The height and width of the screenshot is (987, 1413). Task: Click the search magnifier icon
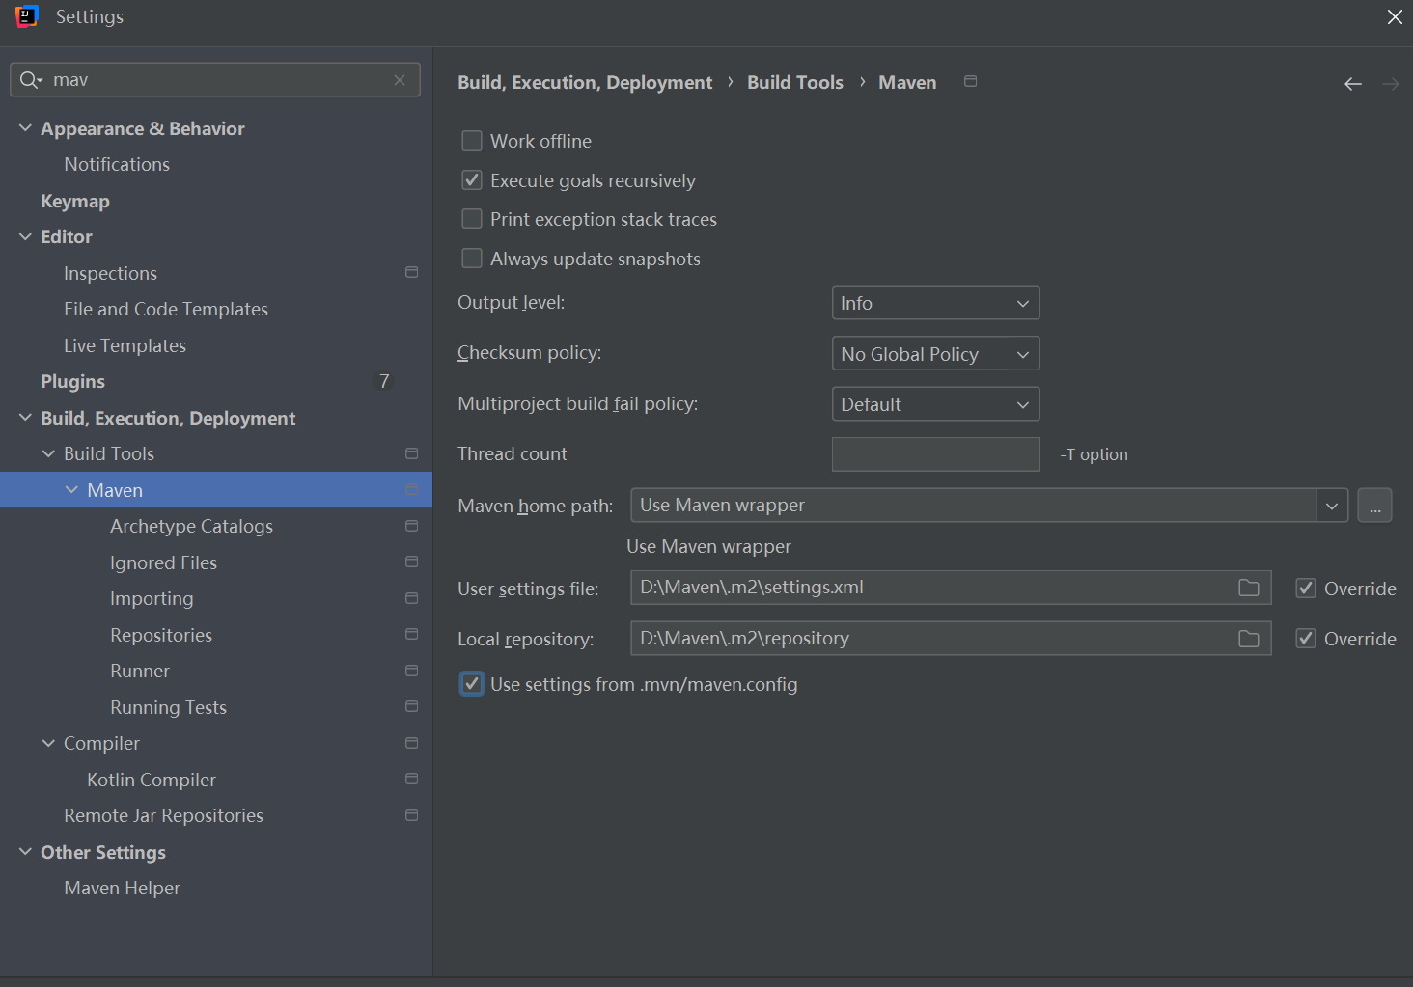pyautogui.click(x=30, y=80)
